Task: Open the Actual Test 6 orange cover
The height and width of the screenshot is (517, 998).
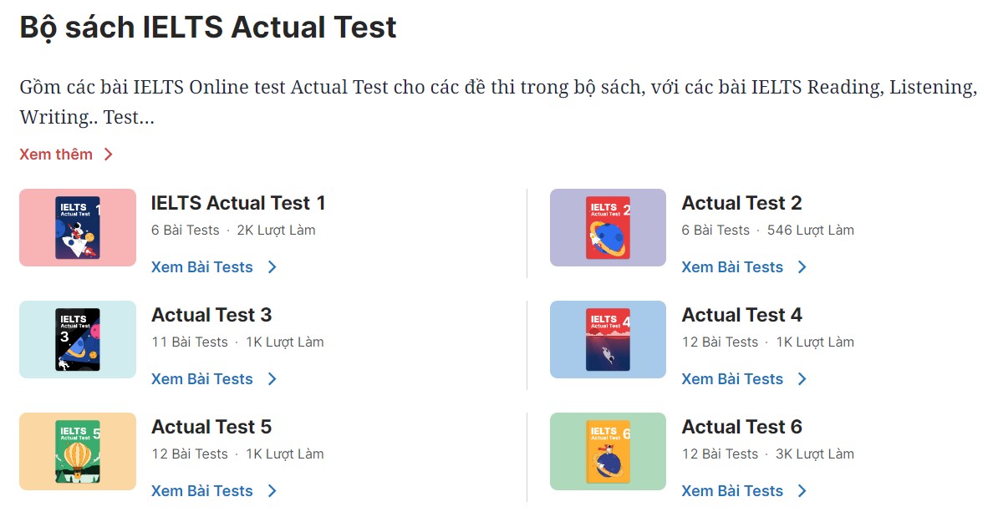Action: tap(608, 452)
